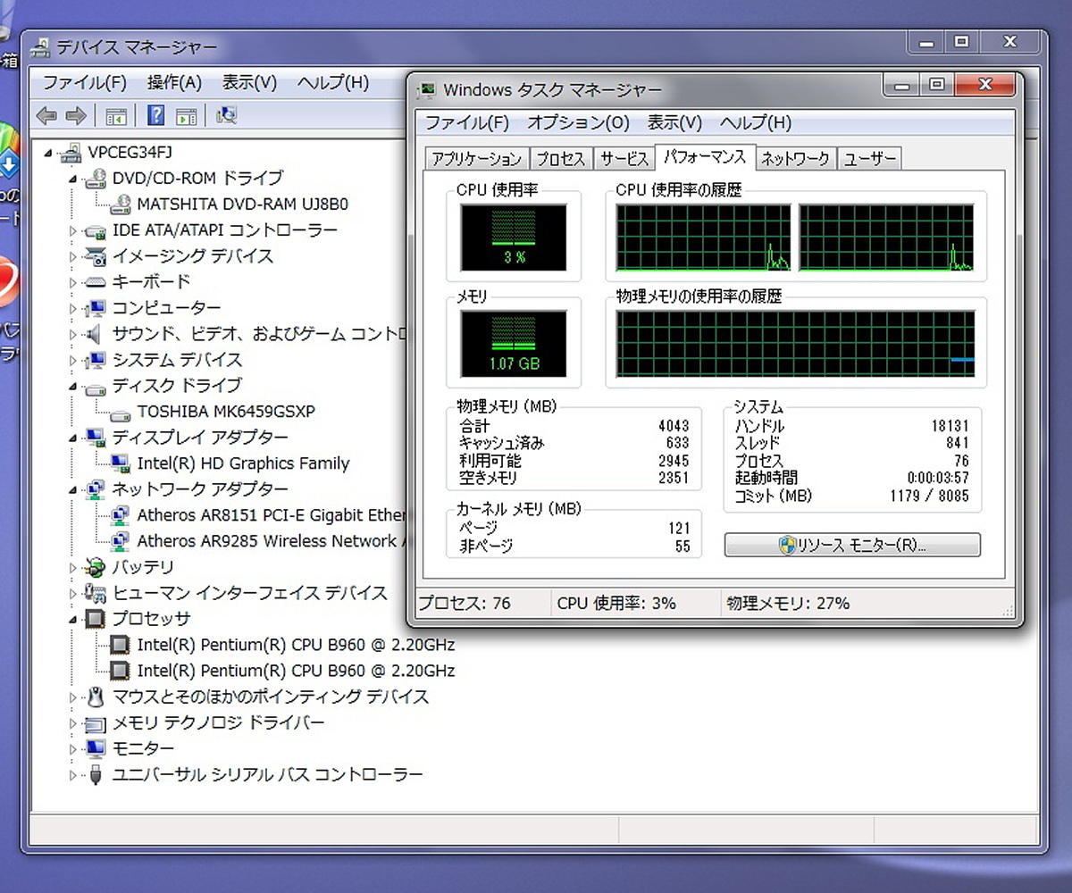
Task: Collapse the ディスプレイ アダプター node
Action: 73,438
